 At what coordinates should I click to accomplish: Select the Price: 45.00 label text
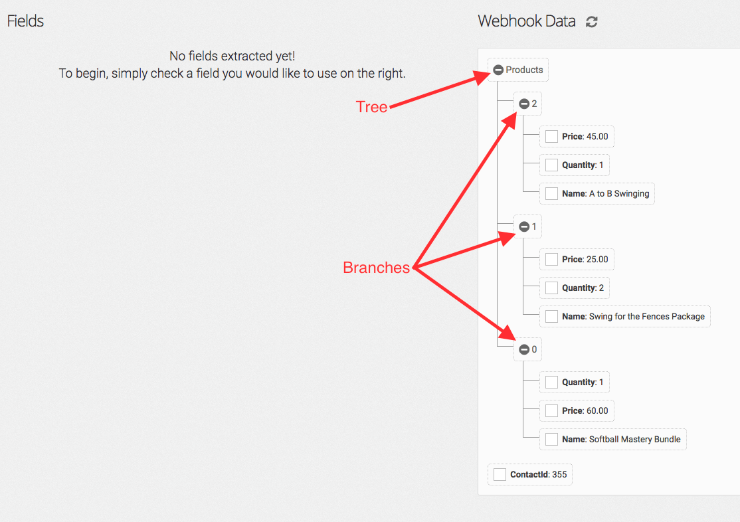[x=585, y=136]
